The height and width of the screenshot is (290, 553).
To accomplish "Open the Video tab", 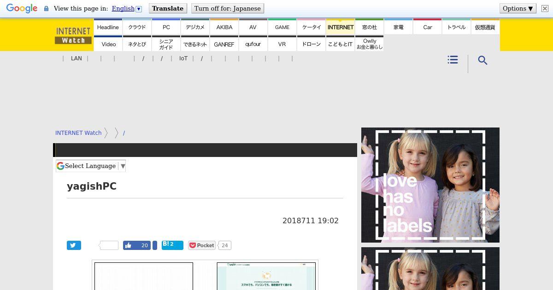I will (x=108, y=44).
